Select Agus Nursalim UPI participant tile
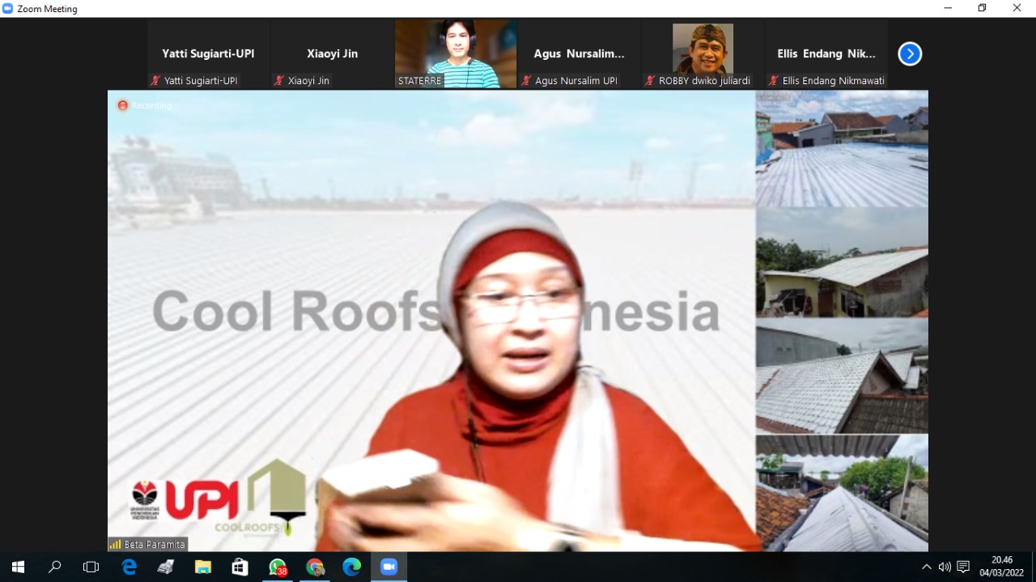 click(580, 54)
